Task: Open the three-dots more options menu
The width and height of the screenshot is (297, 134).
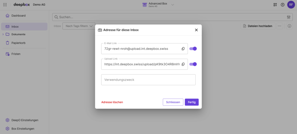Action: click(280, 26)
